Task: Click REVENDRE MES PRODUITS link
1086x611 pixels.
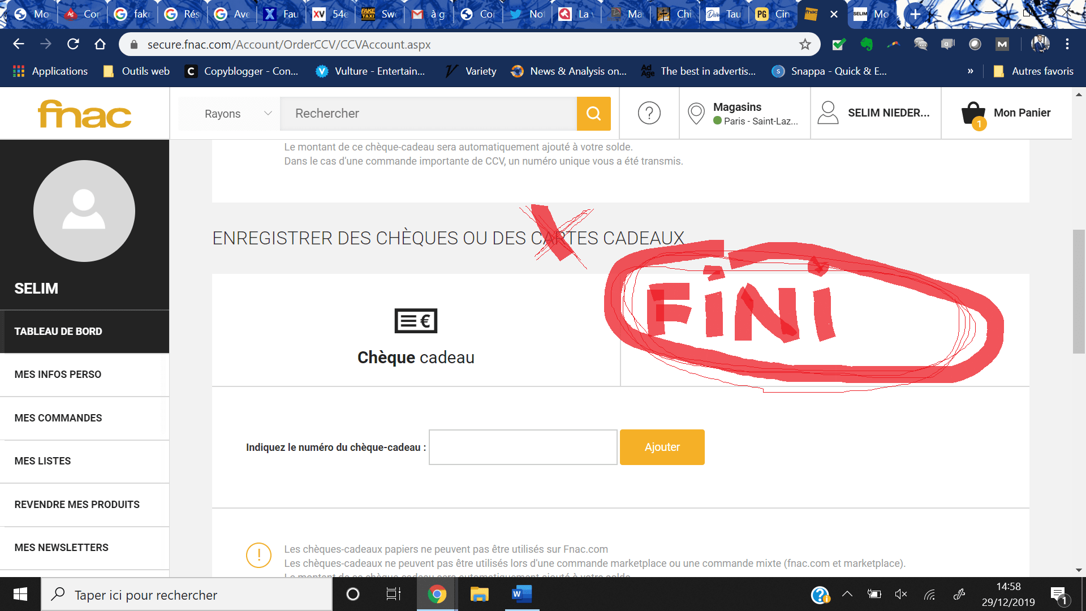Action: pyautogui.click(x=76, y=504)
